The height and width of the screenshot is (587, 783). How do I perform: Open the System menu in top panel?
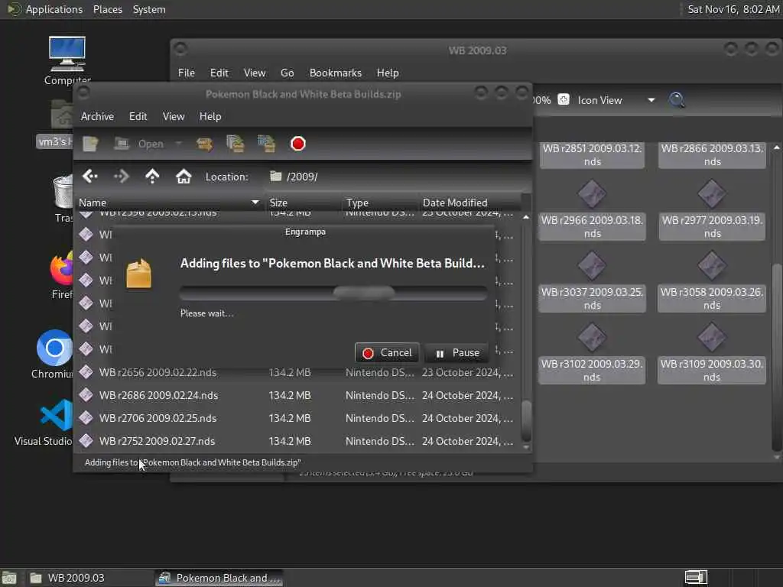149,9
